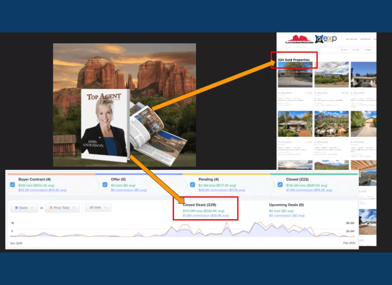392x285 pixels.
Task: Open the $190,000 sold property photo
Action: pyautogui.click(x=331, y=75)
